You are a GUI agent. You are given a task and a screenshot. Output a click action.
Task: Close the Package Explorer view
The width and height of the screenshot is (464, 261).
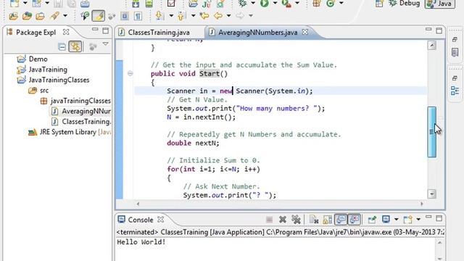tap(66, 32)
